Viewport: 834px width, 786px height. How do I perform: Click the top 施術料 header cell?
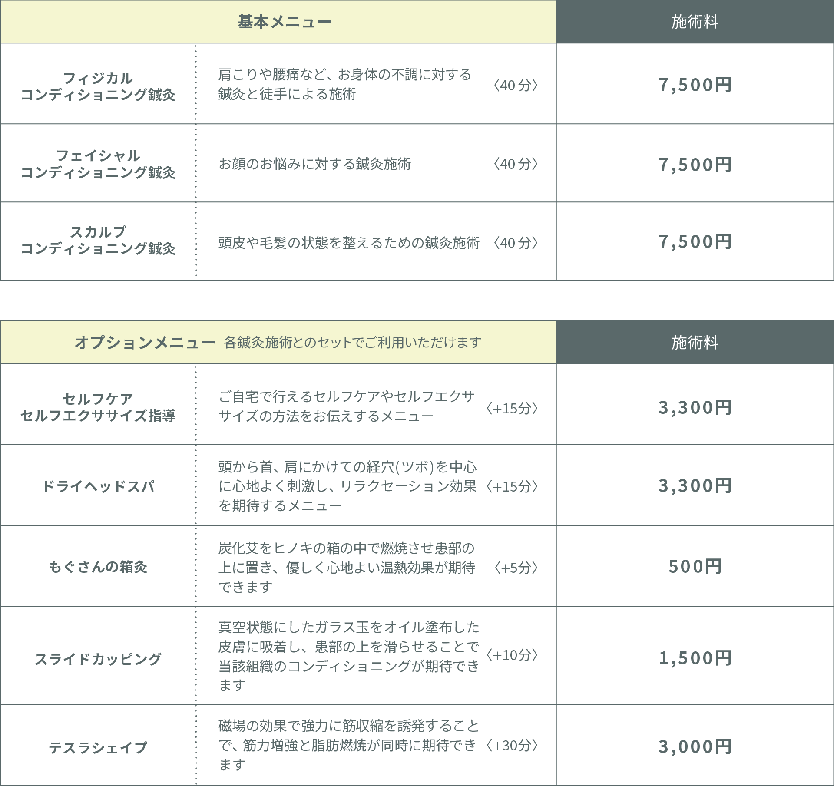(x=695, y=22)
